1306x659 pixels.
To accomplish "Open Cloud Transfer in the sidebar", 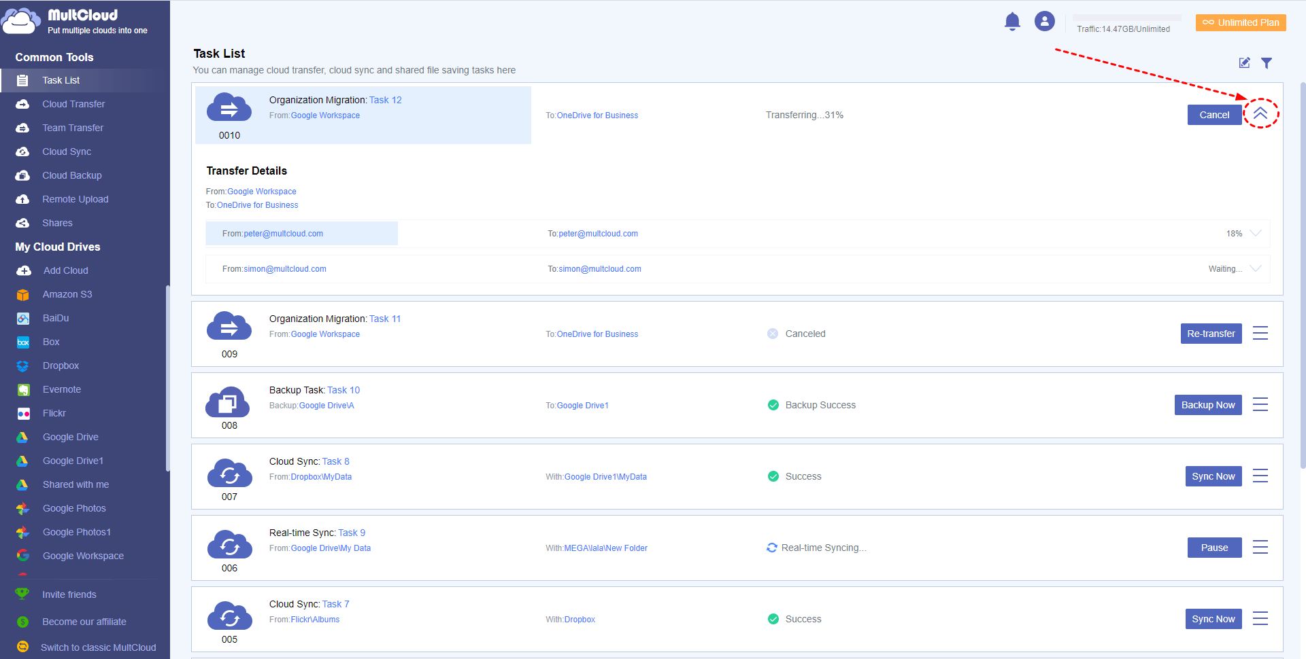I will pyautogui.click(x=73, y=104).
